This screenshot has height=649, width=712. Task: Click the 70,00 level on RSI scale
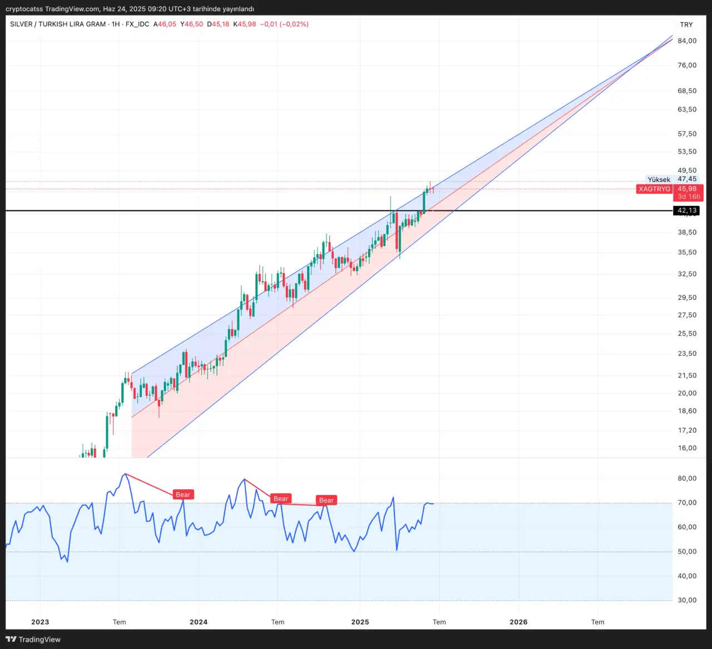point(687,503)
